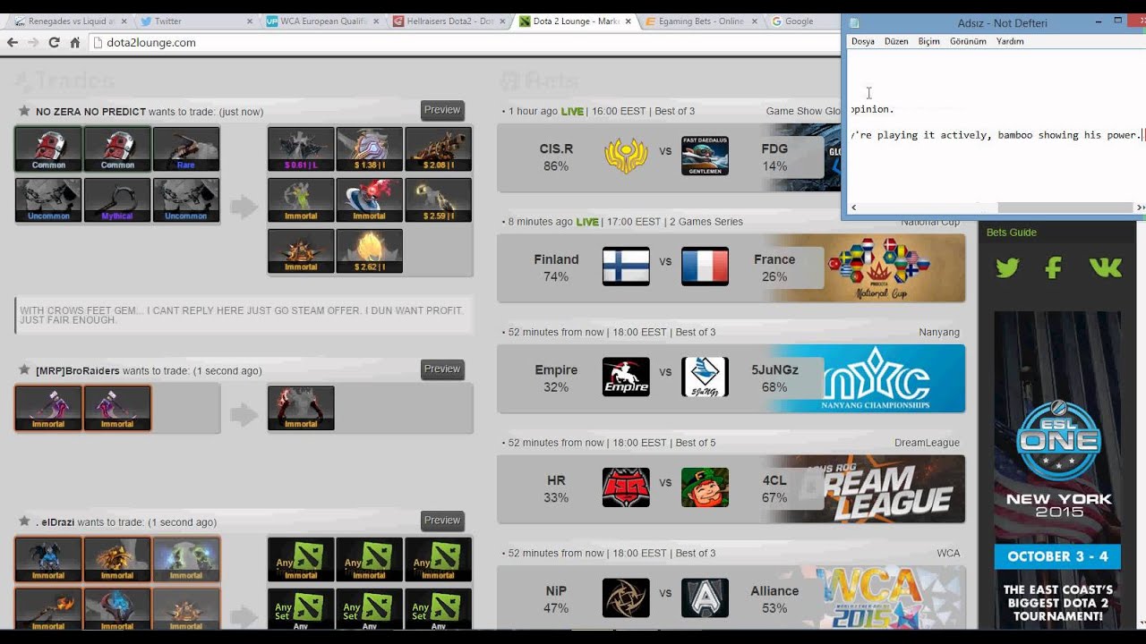
Task: Click the HR Hellraisers logo
Action: (626, 487)
